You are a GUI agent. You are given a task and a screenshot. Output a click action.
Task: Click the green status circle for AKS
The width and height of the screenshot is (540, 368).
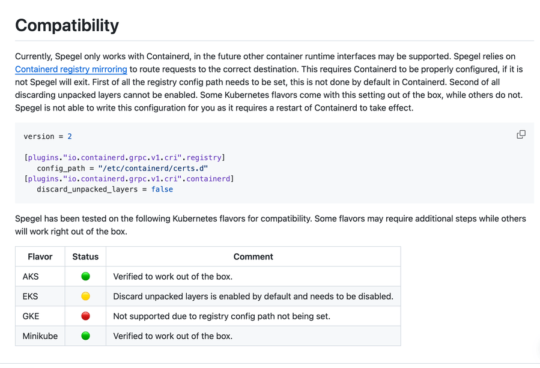pos(85,276)
